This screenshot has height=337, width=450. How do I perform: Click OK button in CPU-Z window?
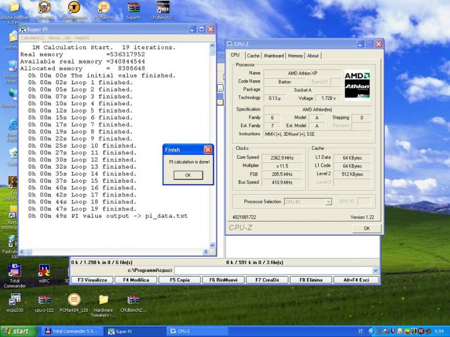[367, 228]
